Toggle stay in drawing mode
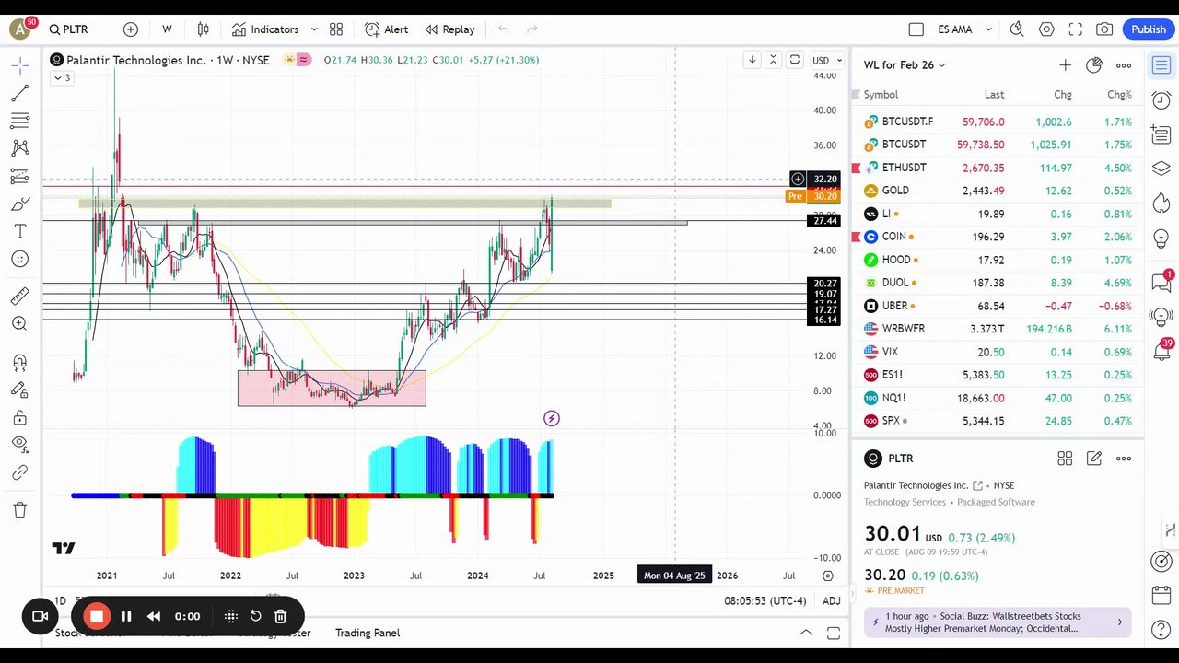1179x663 pixels. coord(20,390)
